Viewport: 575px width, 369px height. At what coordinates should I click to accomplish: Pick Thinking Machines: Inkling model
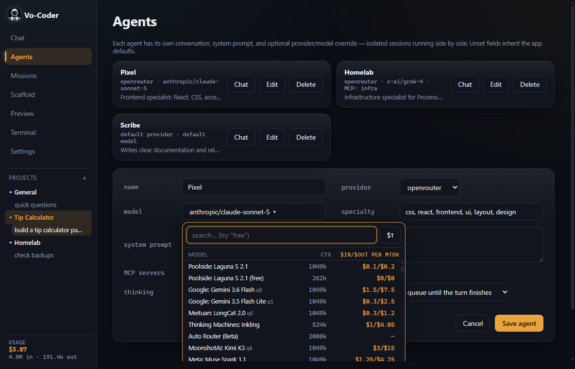[291, 325]
